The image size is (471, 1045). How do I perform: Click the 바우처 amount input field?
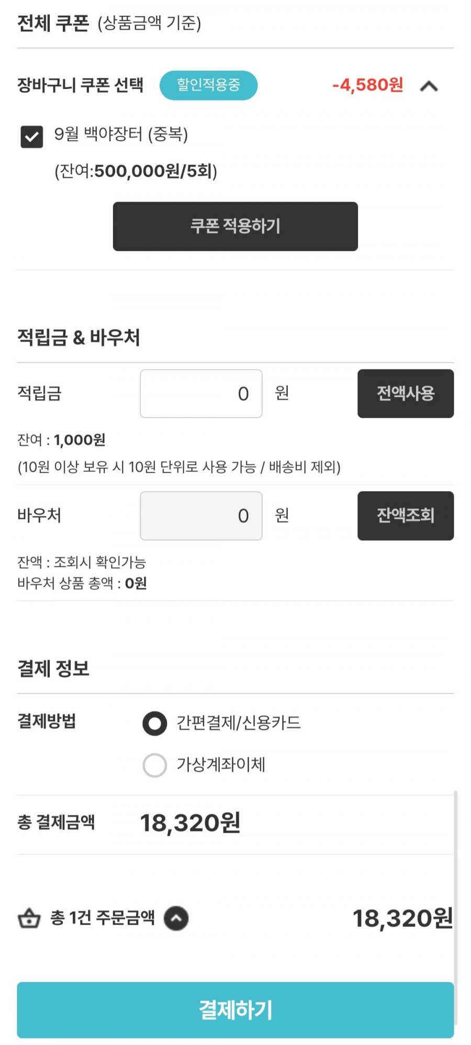tap(201, 516)
